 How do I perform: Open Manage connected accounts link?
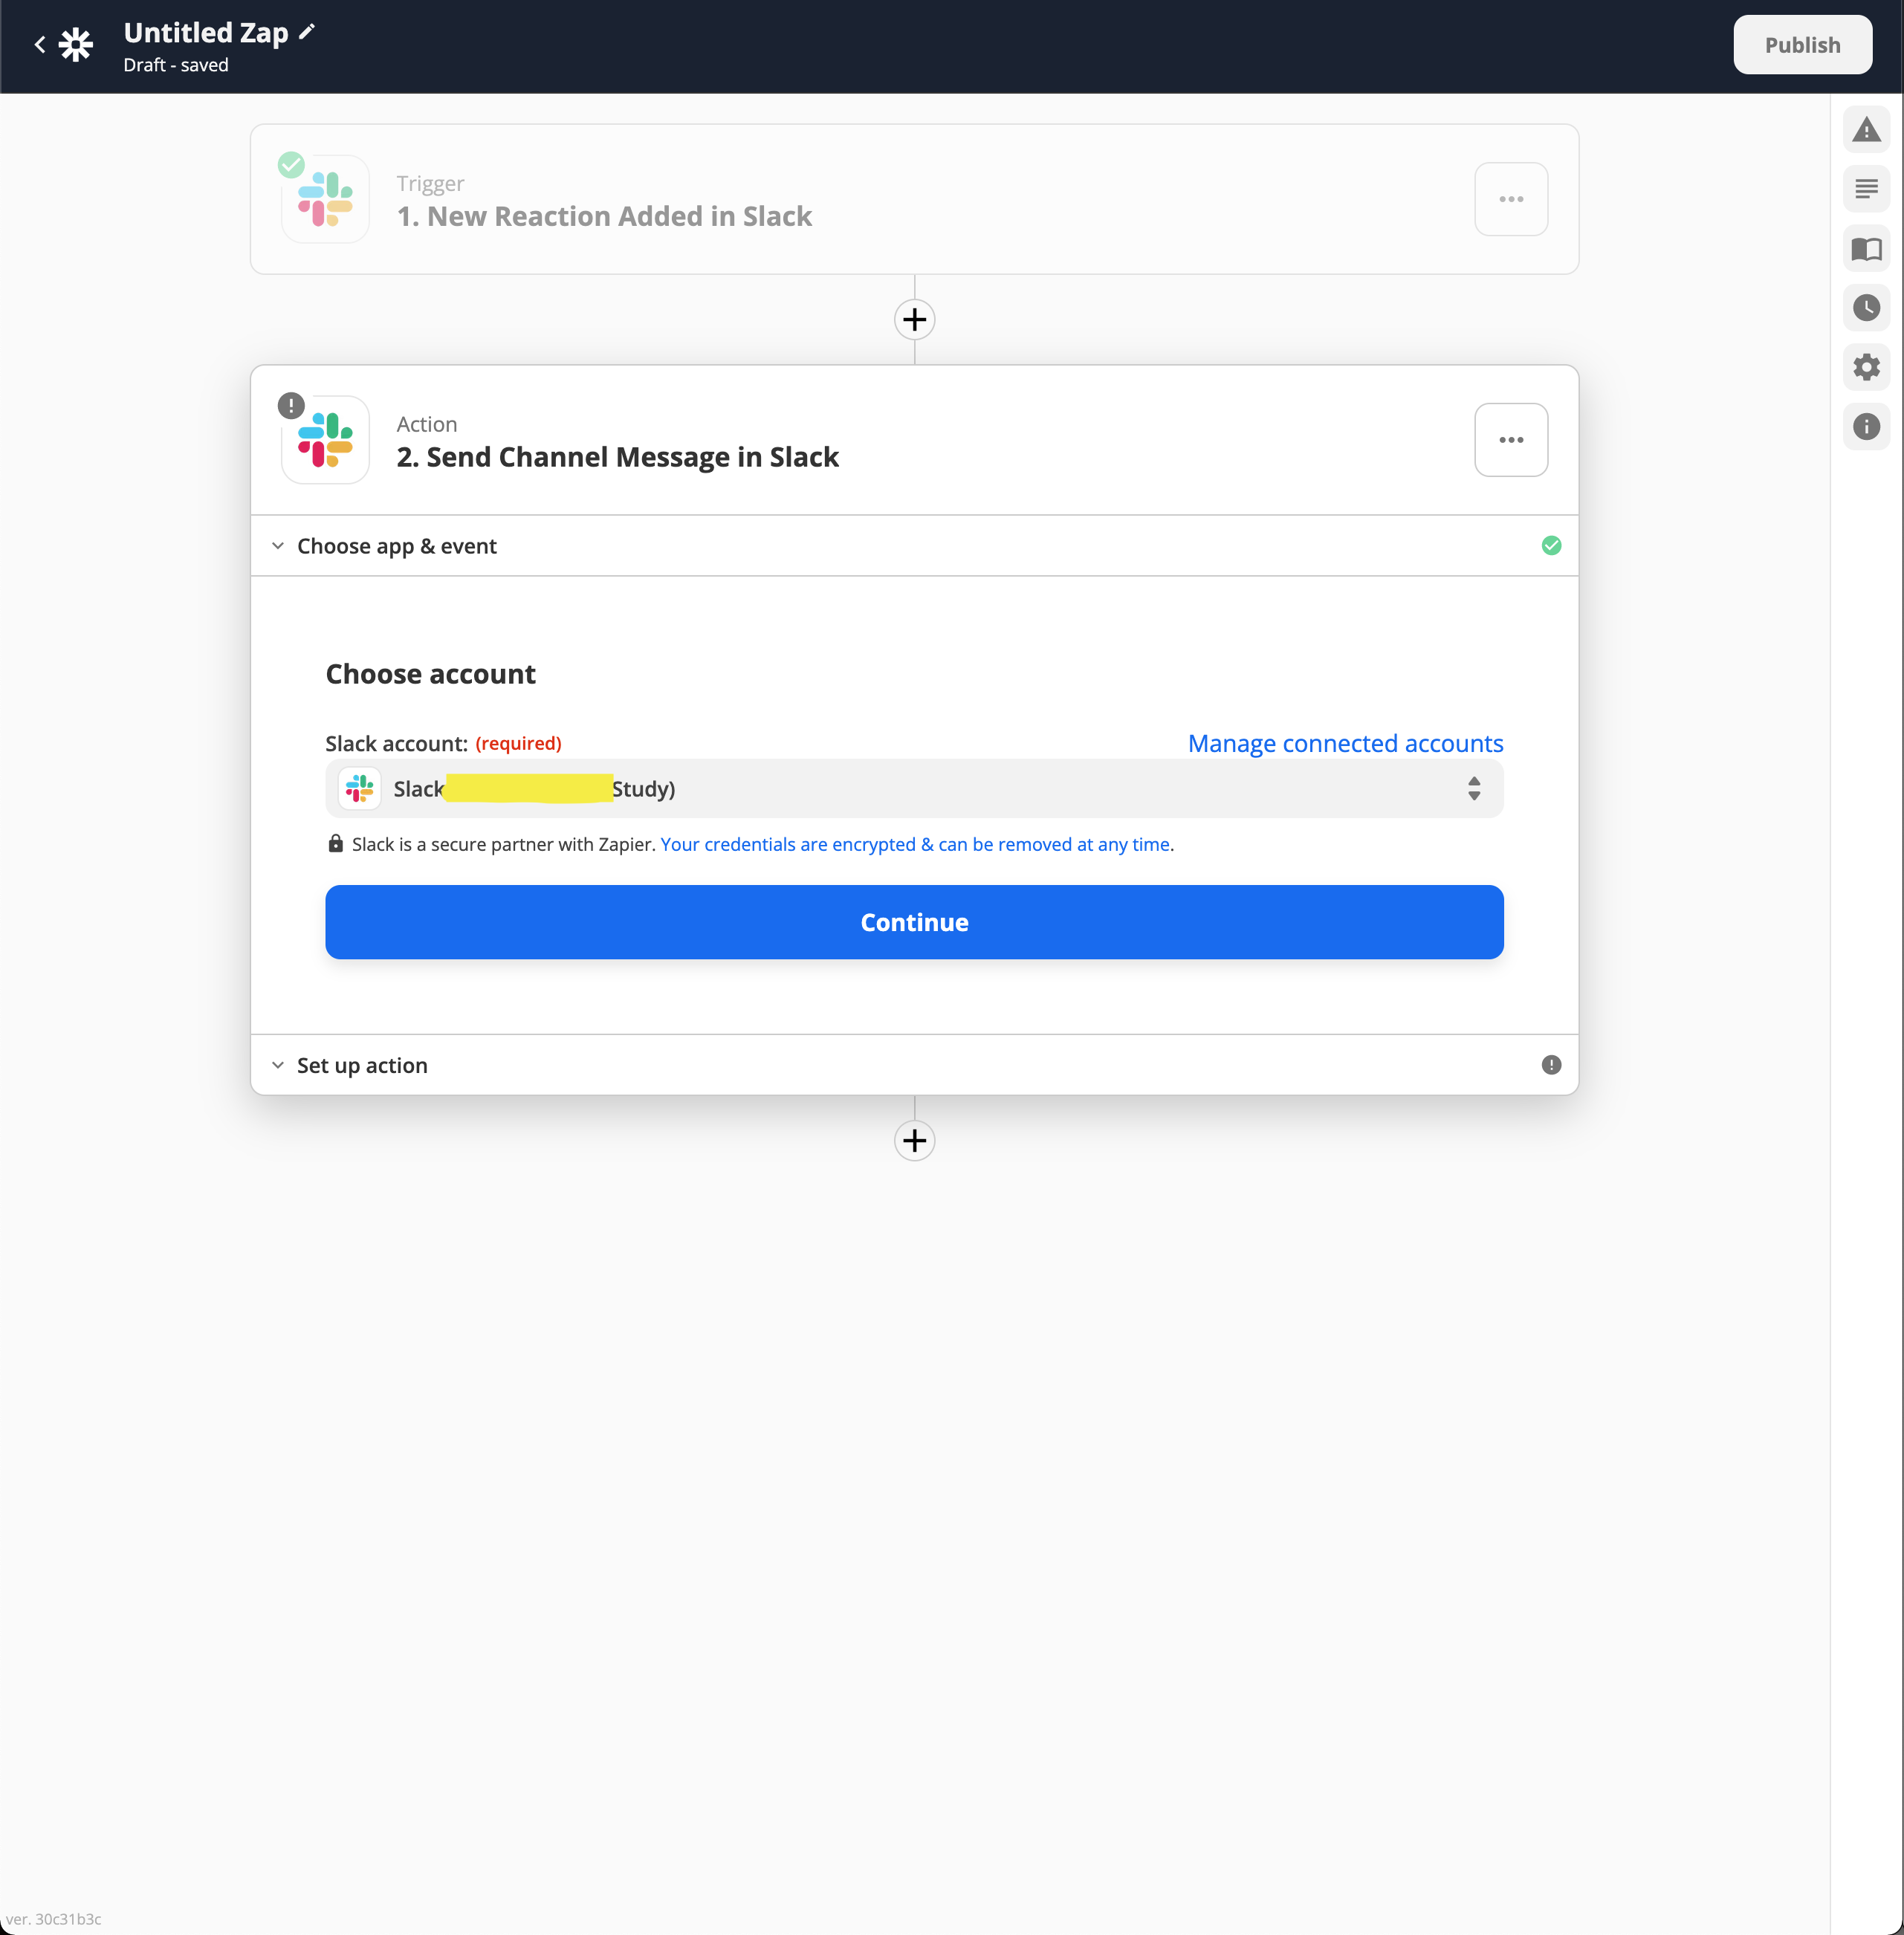pyautogui.click(x=1344, y=743)
